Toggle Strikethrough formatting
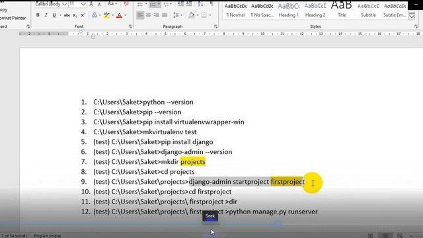This screenshot has width=423, height=238. click(67, 15)
